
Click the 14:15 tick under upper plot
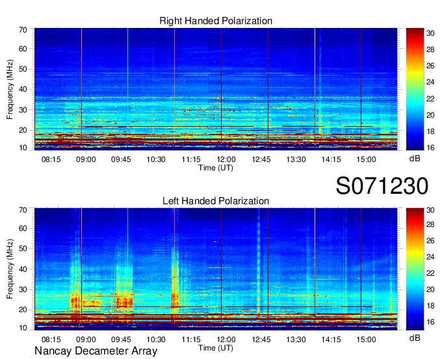tap(331, 159)
